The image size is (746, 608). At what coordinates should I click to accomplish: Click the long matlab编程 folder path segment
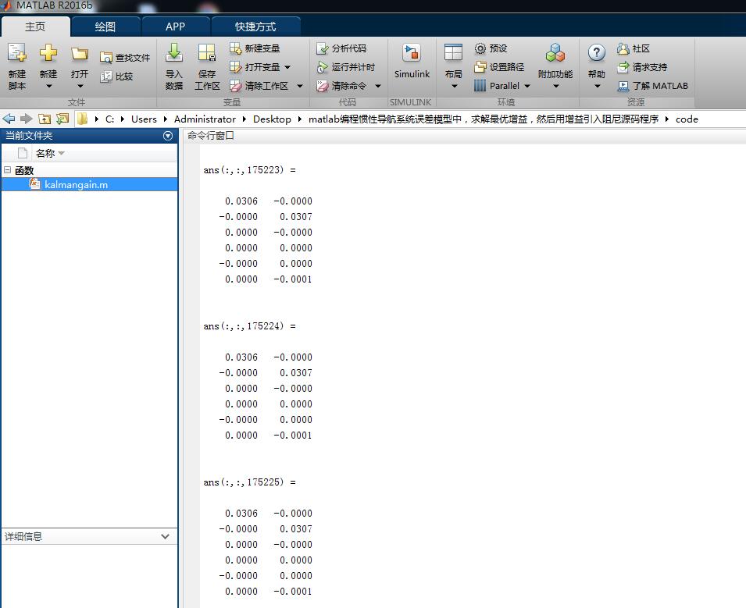point(484,119)
